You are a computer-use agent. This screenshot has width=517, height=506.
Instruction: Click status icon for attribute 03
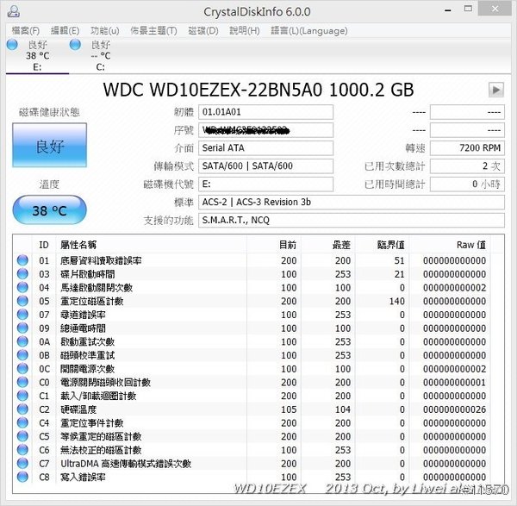(x=22, y=274)
